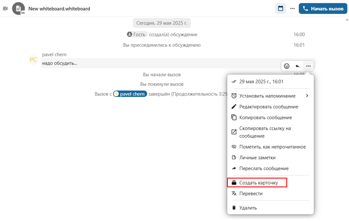
Task: Open Личные заметки option
Action: pyautogui.click(x=257, y=158)
